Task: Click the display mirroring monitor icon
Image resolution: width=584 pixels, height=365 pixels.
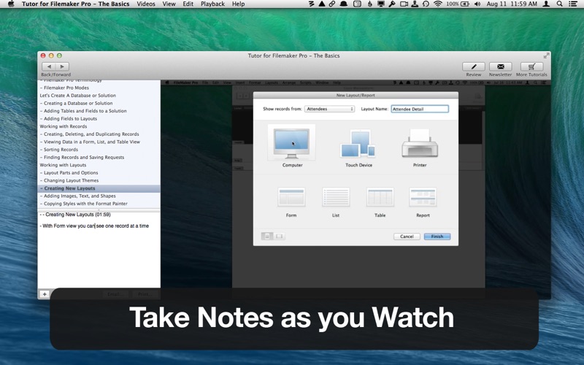Action: tap(380, 4)
